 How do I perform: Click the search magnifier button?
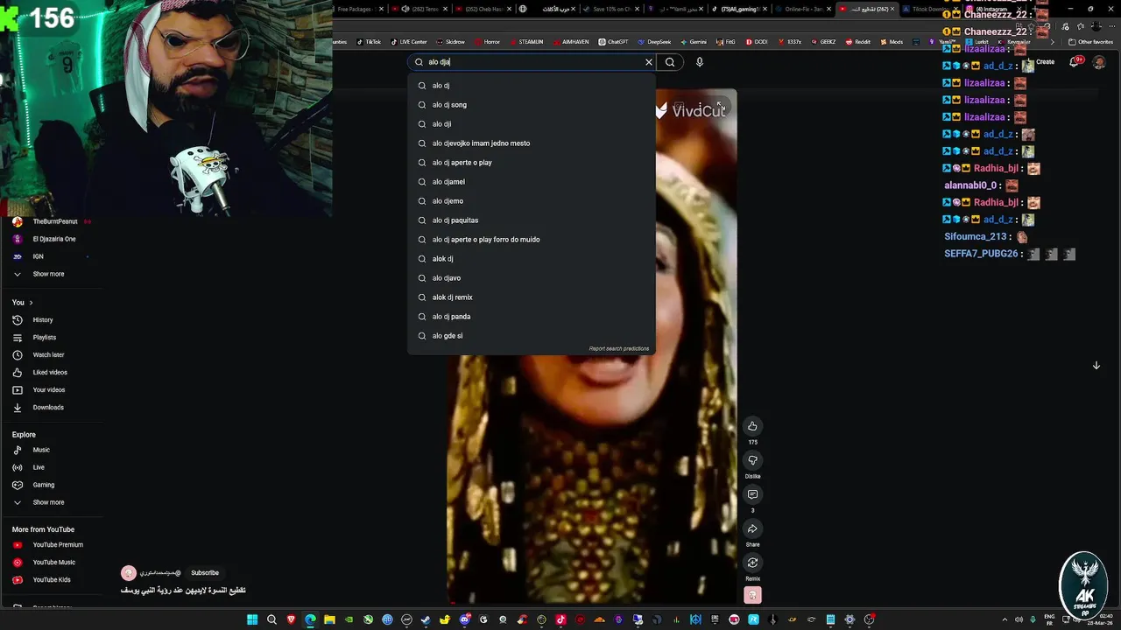click(x=670, y=62)
